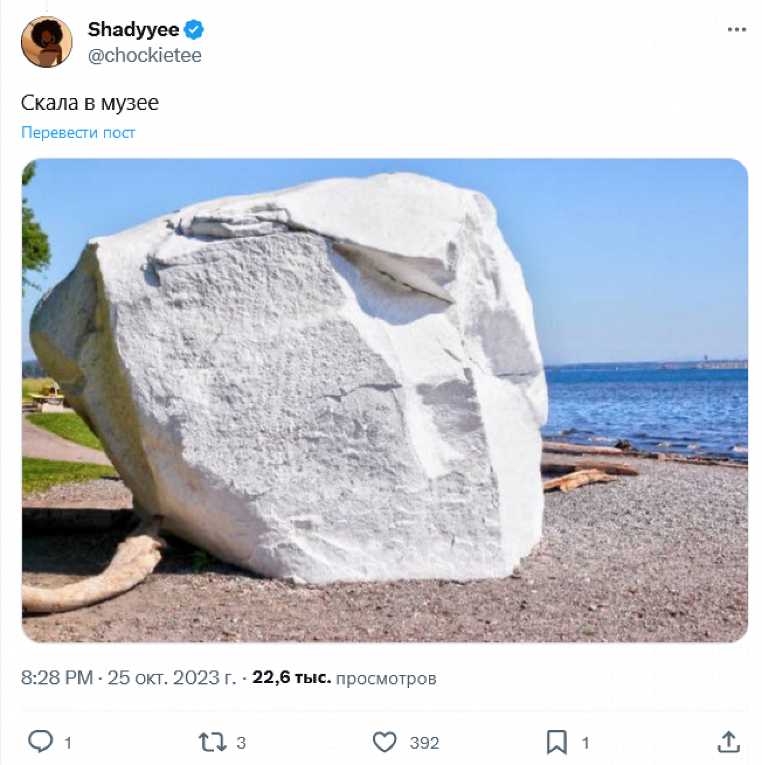The image size is (762, 765).
Task: Click the share upload icon
Action: click(728, 742)
